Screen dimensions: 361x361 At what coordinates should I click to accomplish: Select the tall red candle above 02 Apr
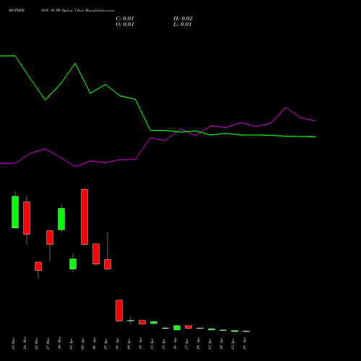(84, 217)
